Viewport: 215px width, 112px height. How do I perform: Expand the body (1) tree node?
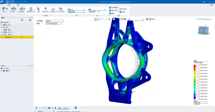[x=2, y=25]
